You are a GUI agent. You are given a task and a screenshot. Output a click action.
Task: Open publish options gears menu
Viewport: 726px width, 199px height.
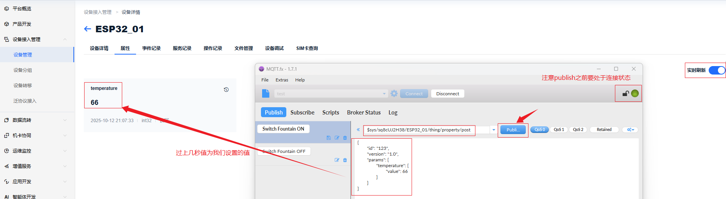(631, 130)
